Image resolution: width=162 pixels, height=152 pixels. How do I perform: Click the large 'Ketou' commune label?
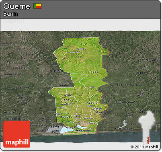pyautogui.click(x=82, y=49)
